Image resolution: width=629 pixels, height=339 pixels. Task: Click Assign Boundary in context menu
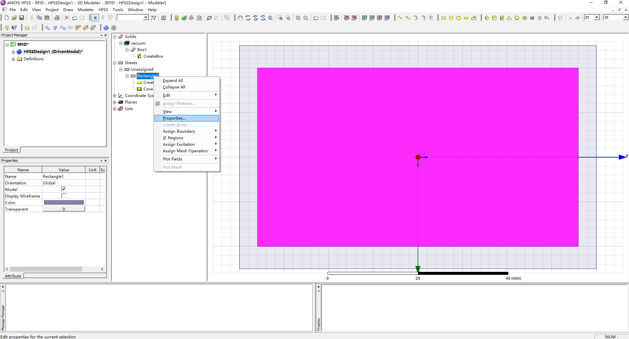point(179,131)
